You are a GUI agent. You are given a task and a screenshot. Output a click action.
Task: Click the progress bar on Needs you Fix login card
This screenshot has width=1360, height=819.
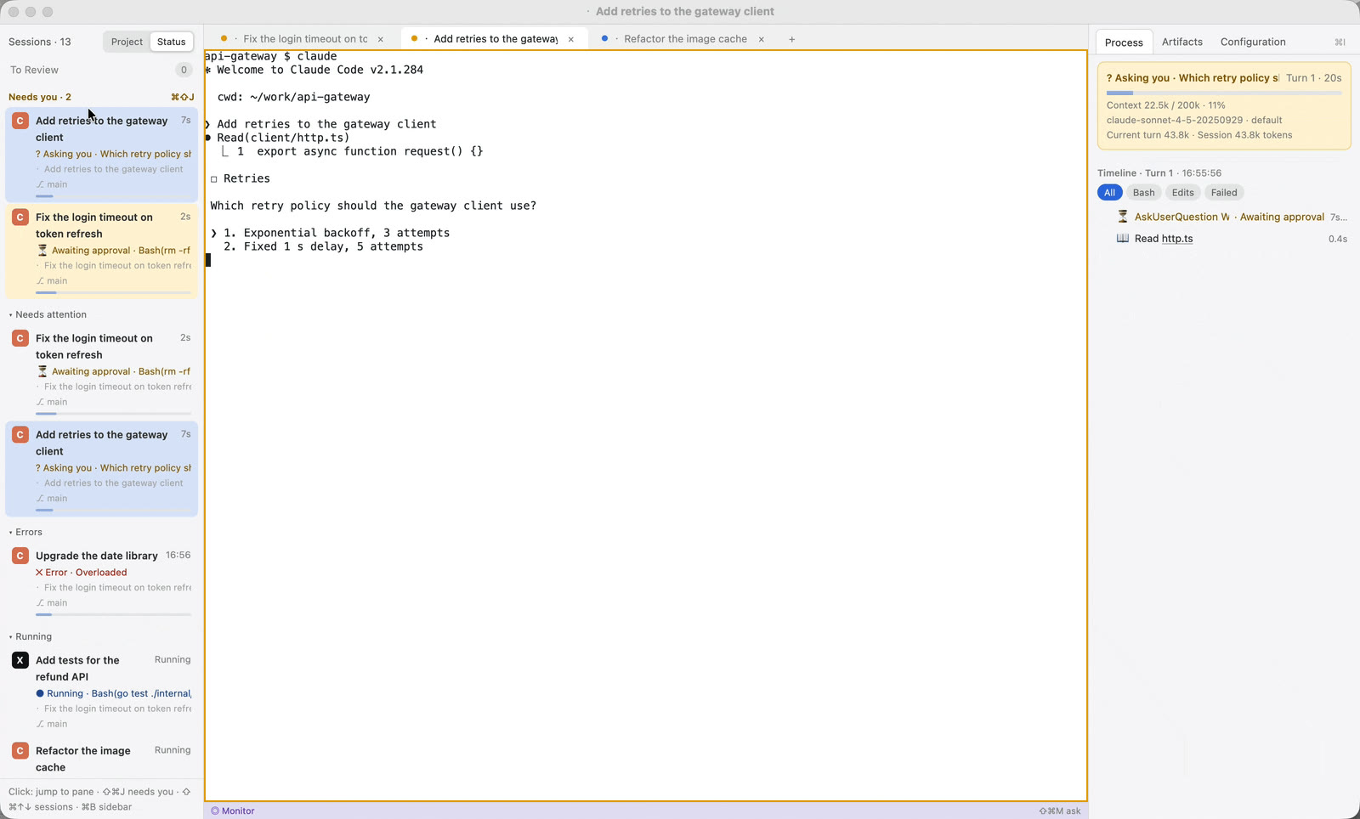click(113, 292)
